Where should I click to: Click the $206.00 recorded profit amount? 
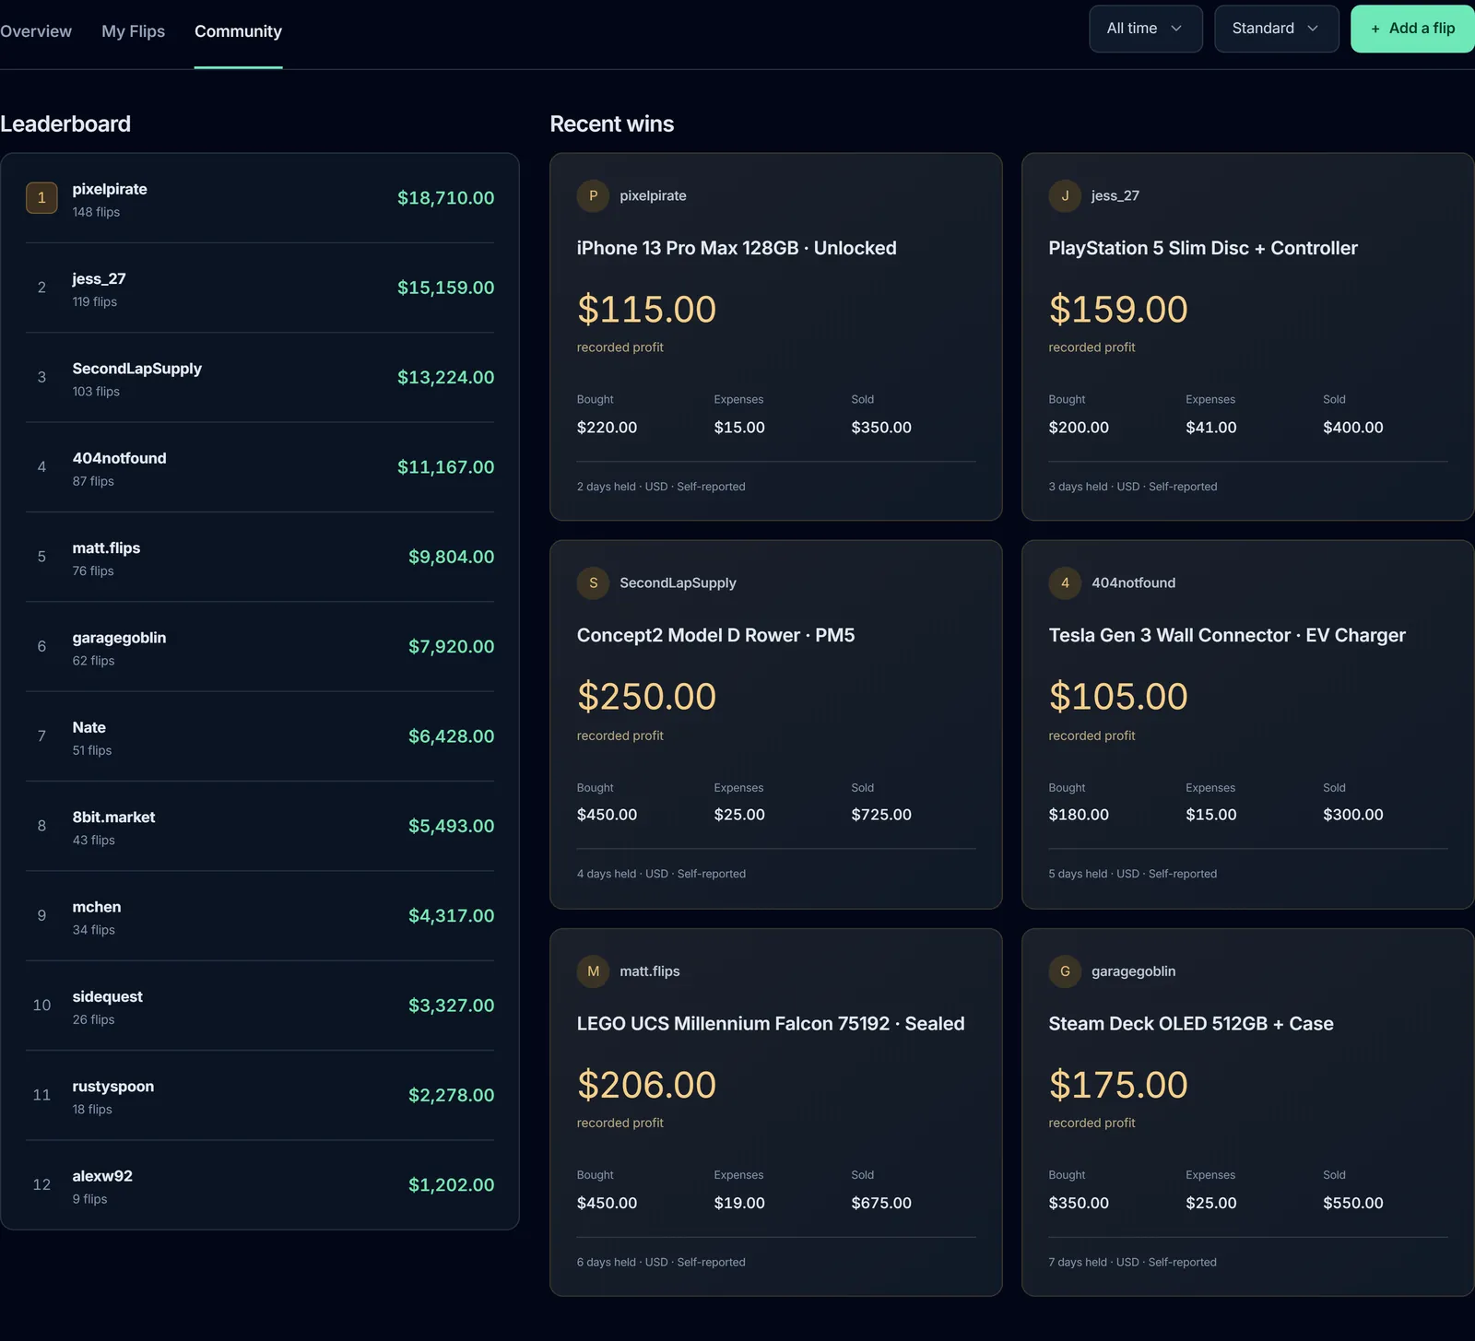coord(646,1085)
